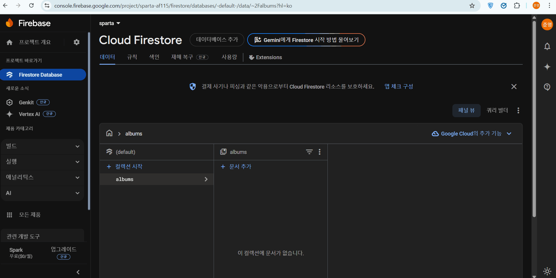Ask Gemini how to start Firestore
This screenshot has width=556, height=278.
point(306,40)
